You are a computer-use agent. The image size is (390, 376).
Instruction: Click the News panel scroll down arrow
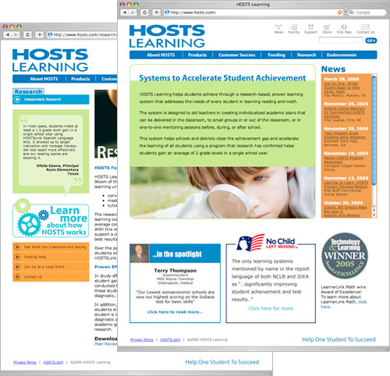click(x=374, y=215)
